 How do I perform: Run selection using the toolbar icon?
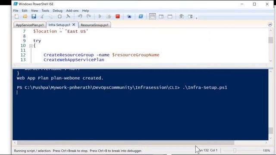click(x=109, y=16)
